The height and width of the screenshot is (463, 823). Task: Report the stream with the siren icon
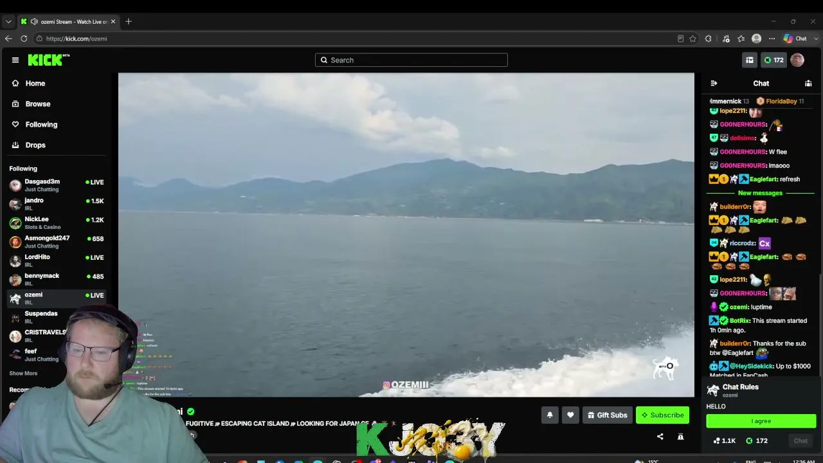pyautogui.click(x=680, y=437)
